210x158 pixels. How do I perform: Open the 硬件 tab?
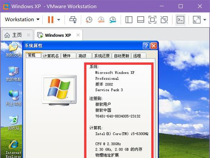click(x=69, y=56)
